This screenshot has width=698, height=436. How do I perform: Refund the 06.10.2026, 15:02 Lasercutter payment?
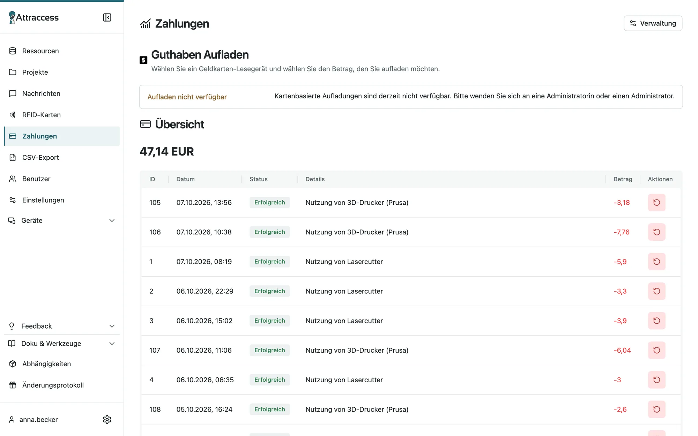click(x=656, y=321)
